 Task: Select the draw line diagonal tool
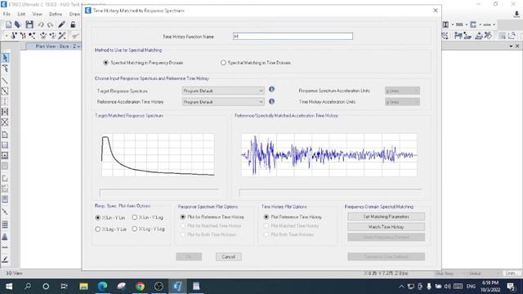point(5,81)
